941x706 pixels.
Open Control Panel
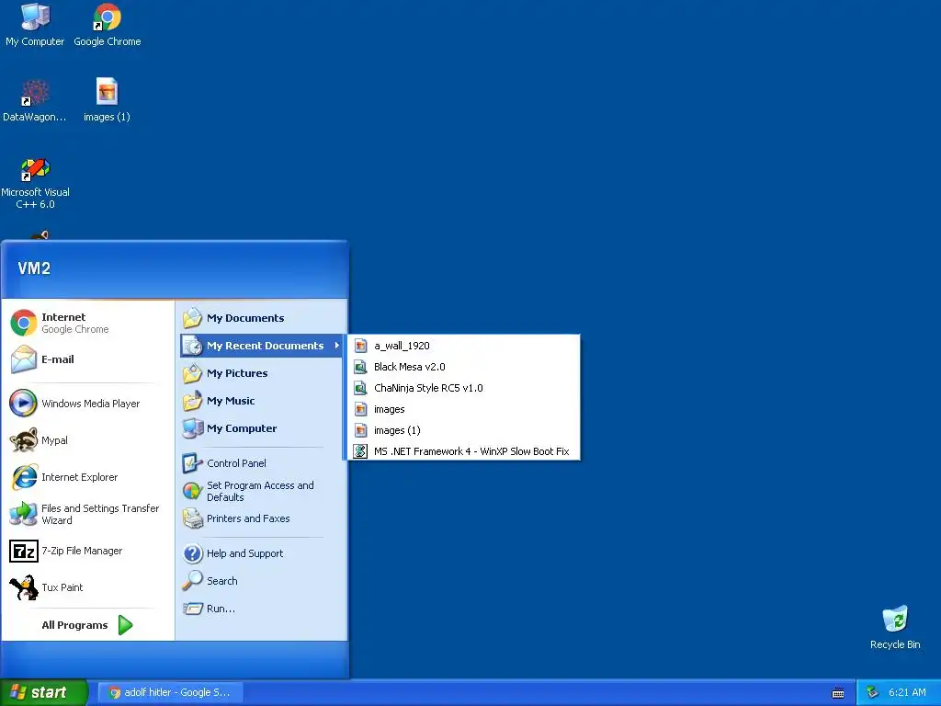[x=261, y=463]
